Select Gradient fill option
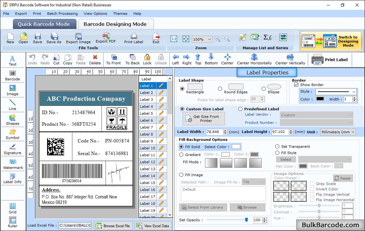This screenshot has width=365, height=231. click(181, 155)
